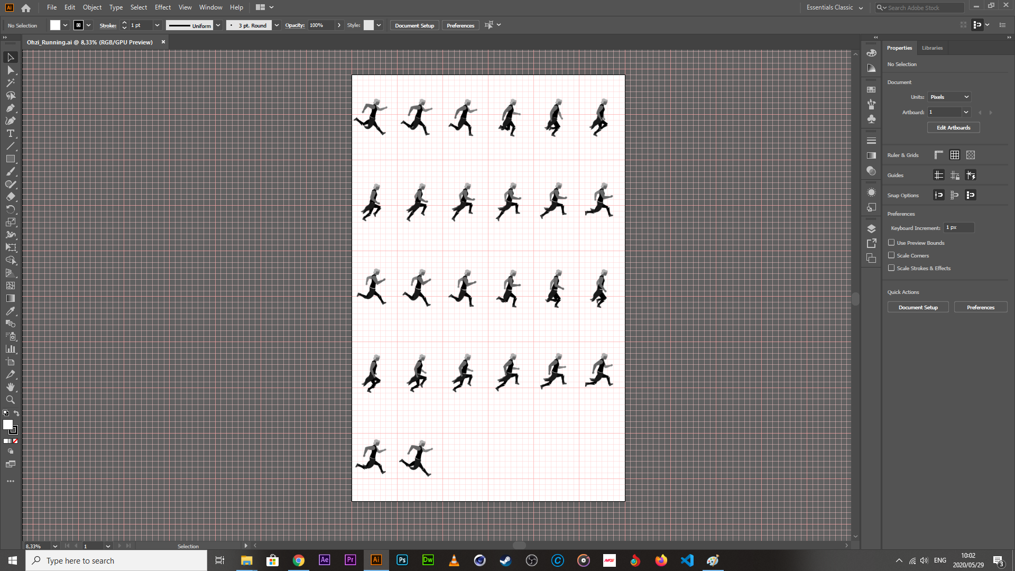Enable Use Preview Bounds checkbox
Viewport: 1015px width, 571px height.
tap(891, 243)
